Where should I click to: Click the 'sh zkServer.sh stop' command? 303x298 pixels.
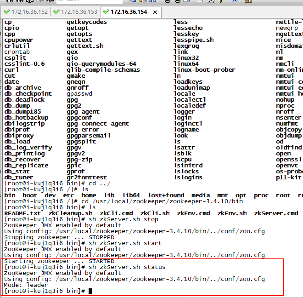(x=123, y=219)
